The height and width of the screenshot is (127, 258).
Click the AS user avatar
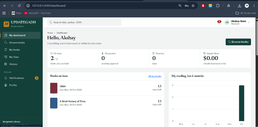tap(227, 22)
